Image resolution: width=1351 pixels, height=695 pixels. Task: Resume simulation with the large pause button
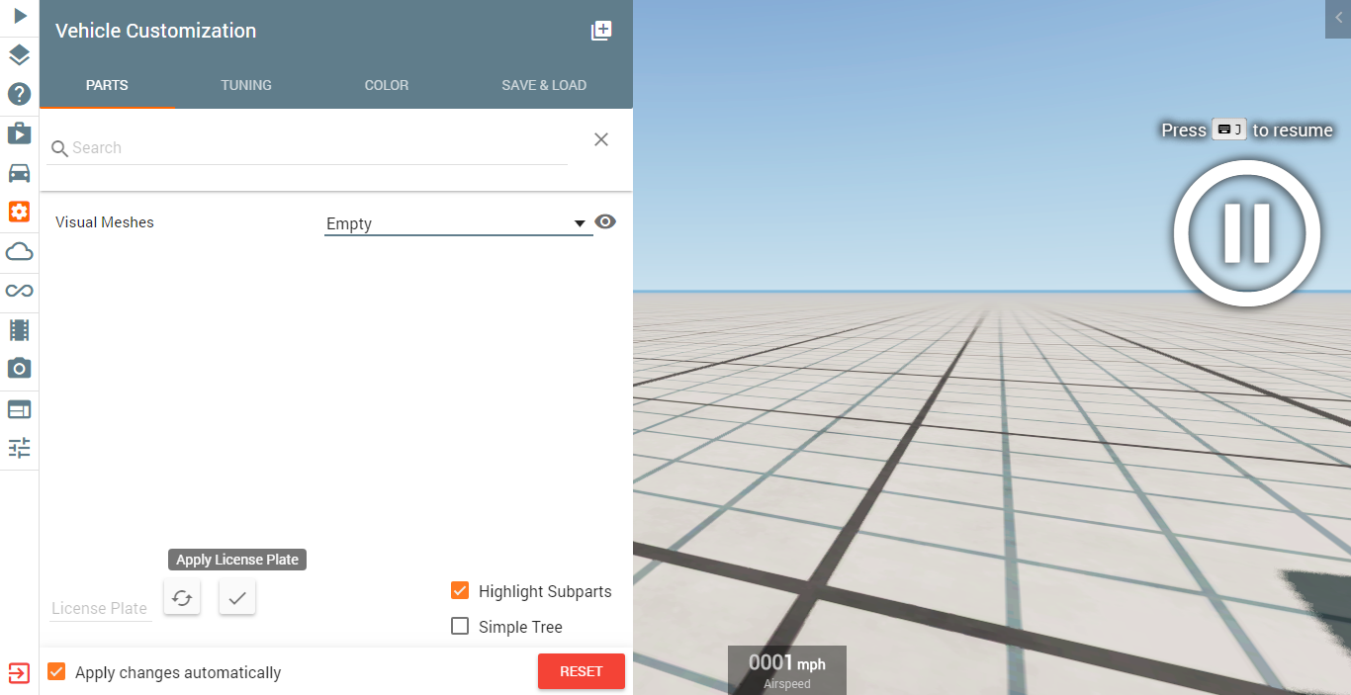click(1246, 233)
